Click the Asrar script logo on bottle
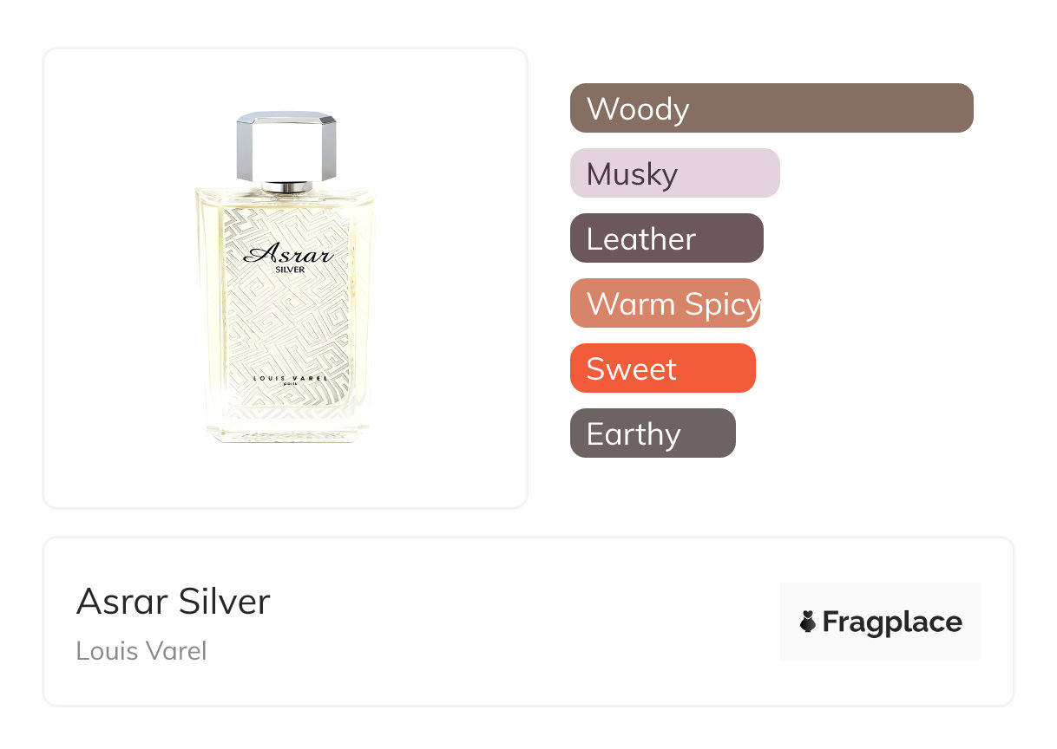Screen dimensions: 1057x749 tap(288, 254)
